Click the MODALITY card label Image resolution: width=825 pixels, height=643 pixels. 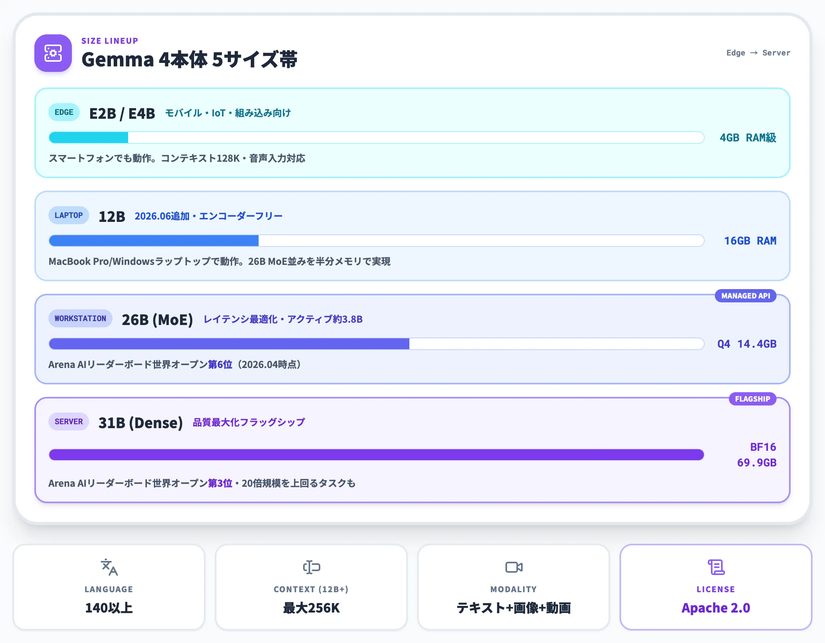514,589
